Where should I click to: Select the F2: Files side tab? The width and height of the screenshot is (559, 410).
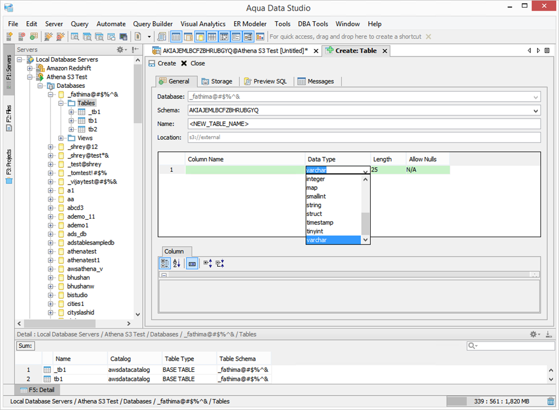point(9,118)
